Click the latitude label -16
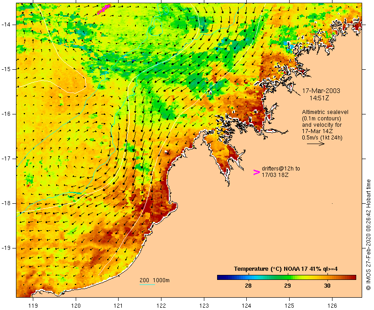Viewport: 374px width, 310px height. pos(5,114)
